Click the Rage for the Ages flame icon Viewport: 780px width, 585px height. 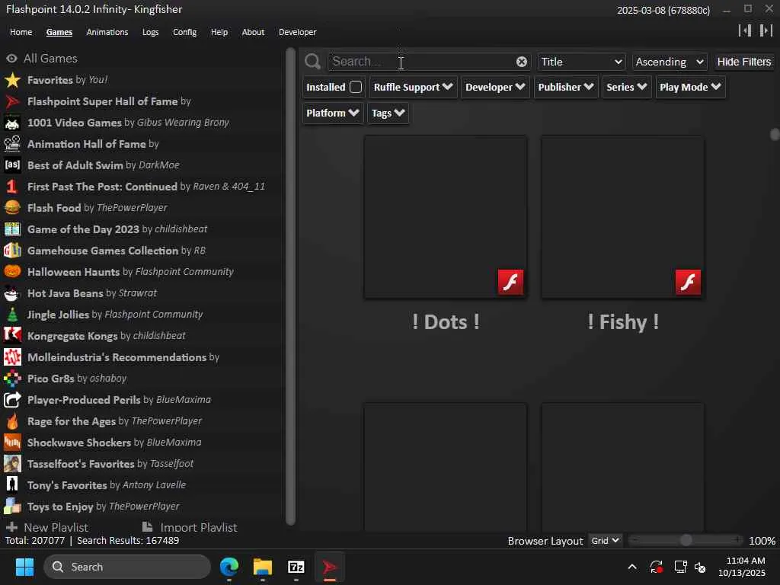[x=12, y=420]
